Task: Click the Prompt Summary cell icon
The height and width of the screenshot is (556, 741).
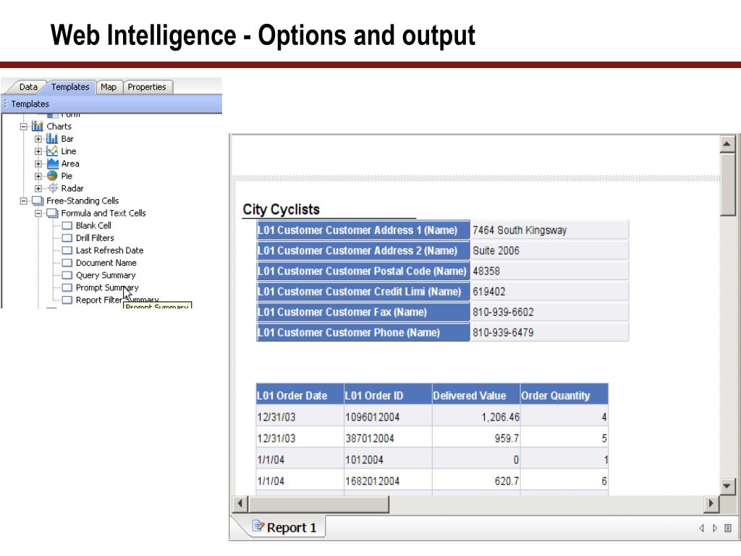Action: tap(67, 287)
